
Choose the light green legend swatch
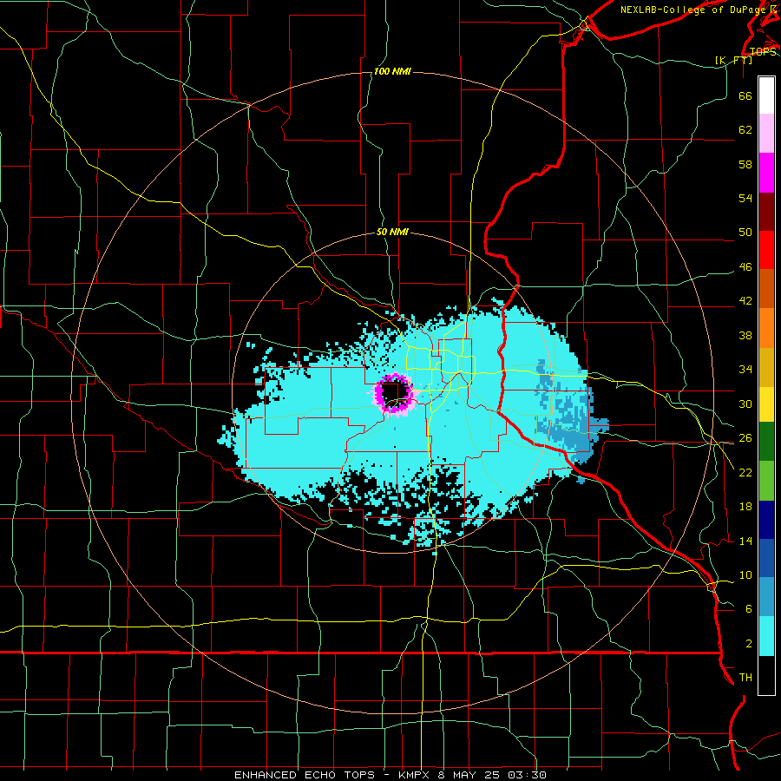766,481
